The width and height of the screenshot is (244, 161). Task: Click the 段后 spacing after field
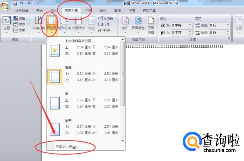pyautogui.click(x=218, y=33)
